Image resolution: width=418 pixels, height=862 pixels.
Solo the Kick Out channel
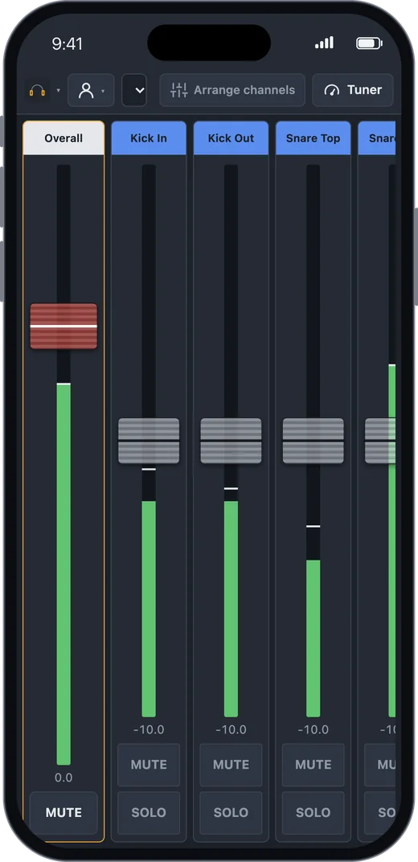click(x=232, y=812)
